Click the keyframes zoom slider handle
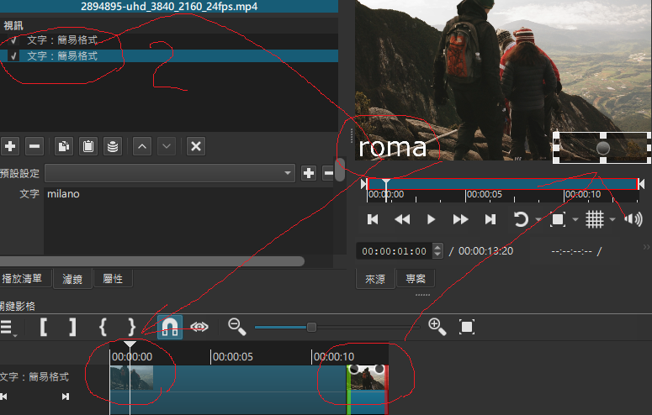652x415 pixels. [311, 327]
